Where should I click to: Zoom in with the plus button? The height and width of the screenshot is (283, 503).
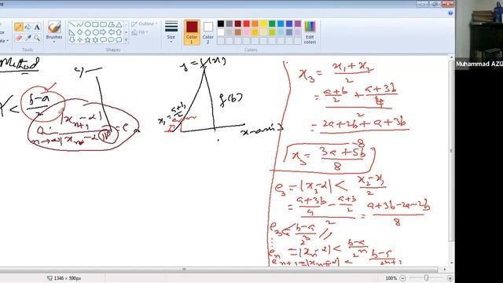click(x=450, y=278)
